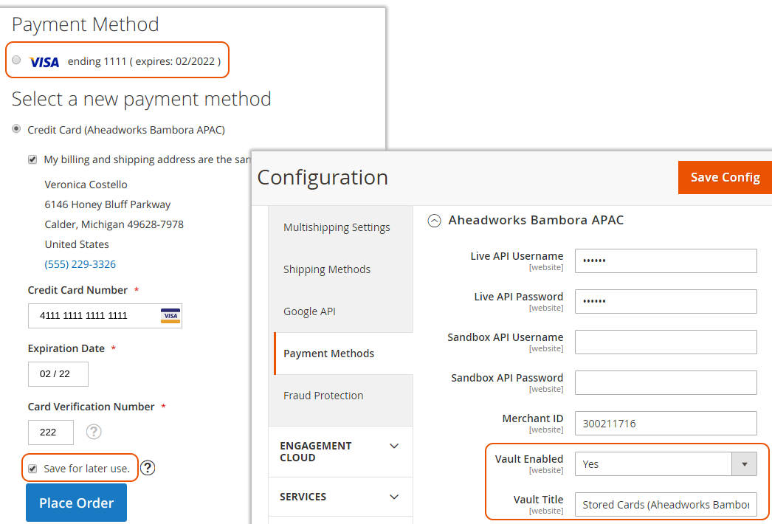Switch to the Google API tab
772x524 pixels.
310,311
